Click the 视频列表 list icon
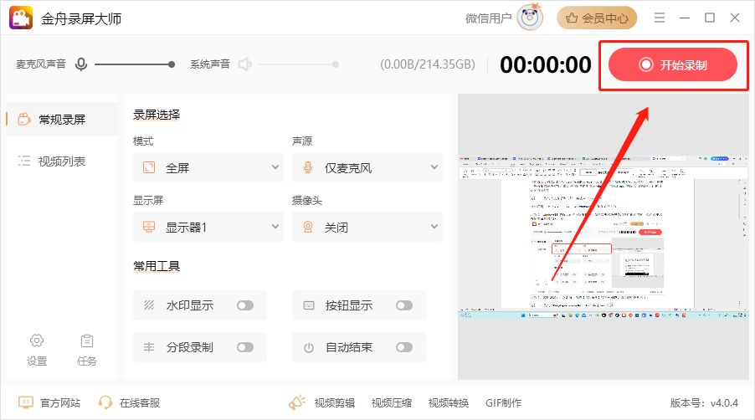Screen dimensions: 755x420 click(24, 161)
